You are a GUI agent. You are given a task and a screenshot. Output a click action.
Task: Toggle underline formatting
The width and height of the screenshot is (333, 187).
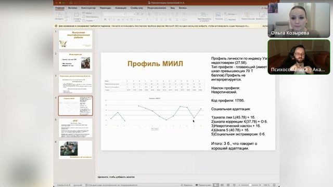(114, 20)
